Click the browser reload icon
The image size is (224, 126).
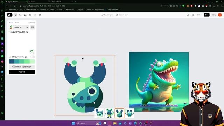click(x=15, y=6)
